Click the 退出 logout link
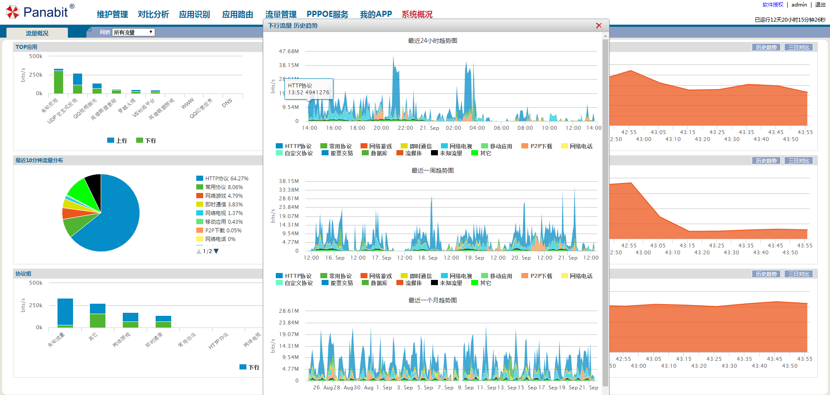 click(x=820, y=5)
